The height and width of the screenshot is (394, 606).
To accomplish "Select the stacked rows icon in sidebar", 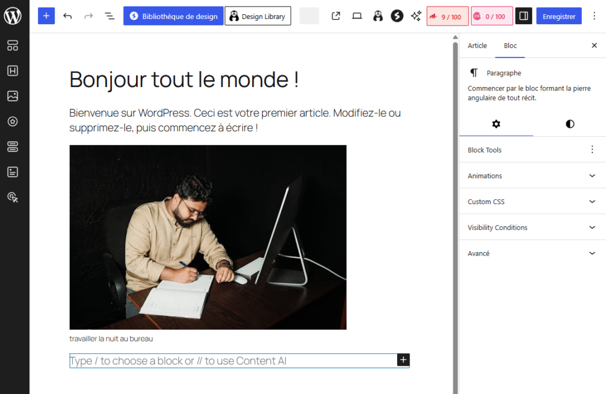I will tap(13, 147).
